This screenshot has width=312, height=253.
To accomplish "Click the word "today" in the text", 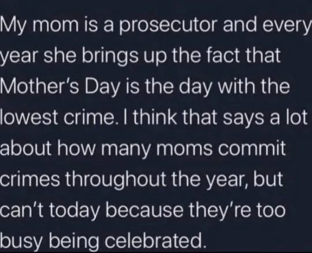I will tap(74, 210).
